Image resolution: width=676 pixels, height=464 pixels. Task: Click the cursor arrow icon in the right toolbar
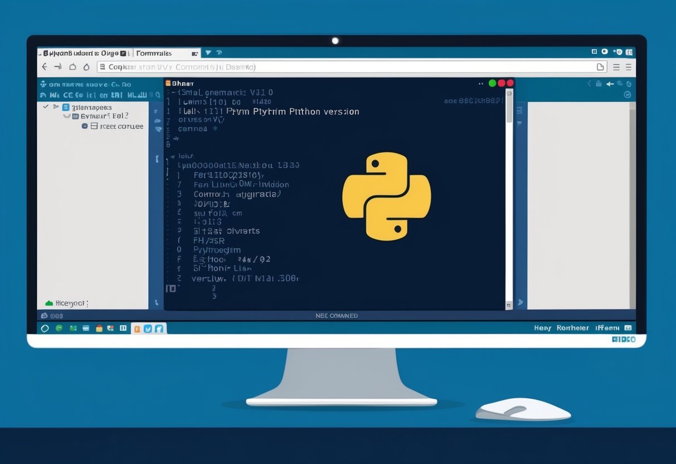[x=610, y=84]
